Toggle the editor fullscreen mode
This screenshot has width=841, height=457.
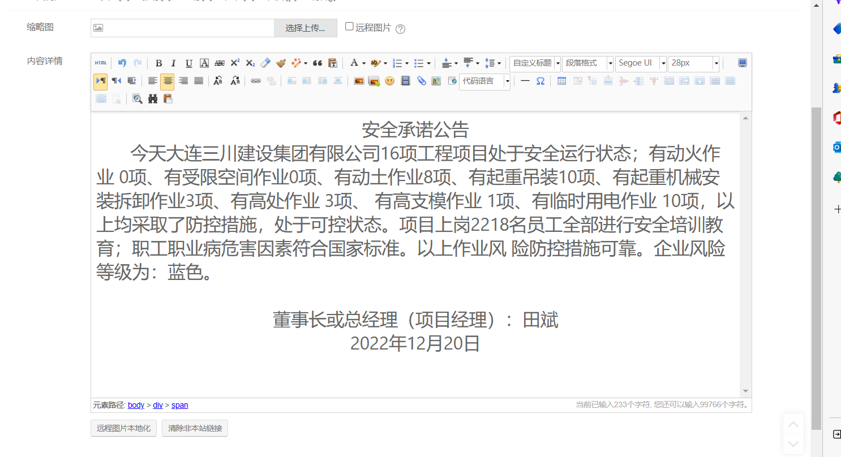pos(743,63)
